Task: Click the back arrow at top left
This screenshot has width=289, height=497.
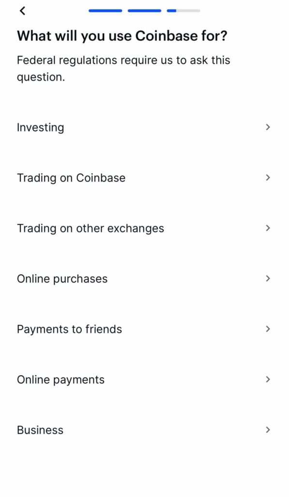Action: coord(22,10)
